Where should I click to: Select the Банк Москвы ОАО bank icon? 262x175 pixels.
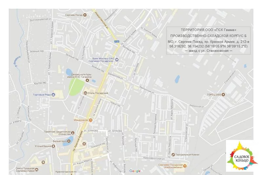117,59
